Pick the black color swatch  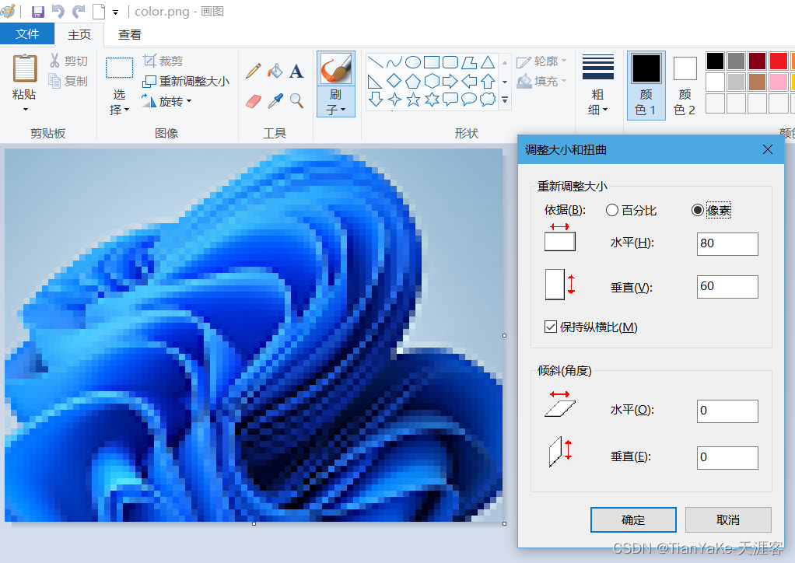pyautogui.click(x=715, y=61)
